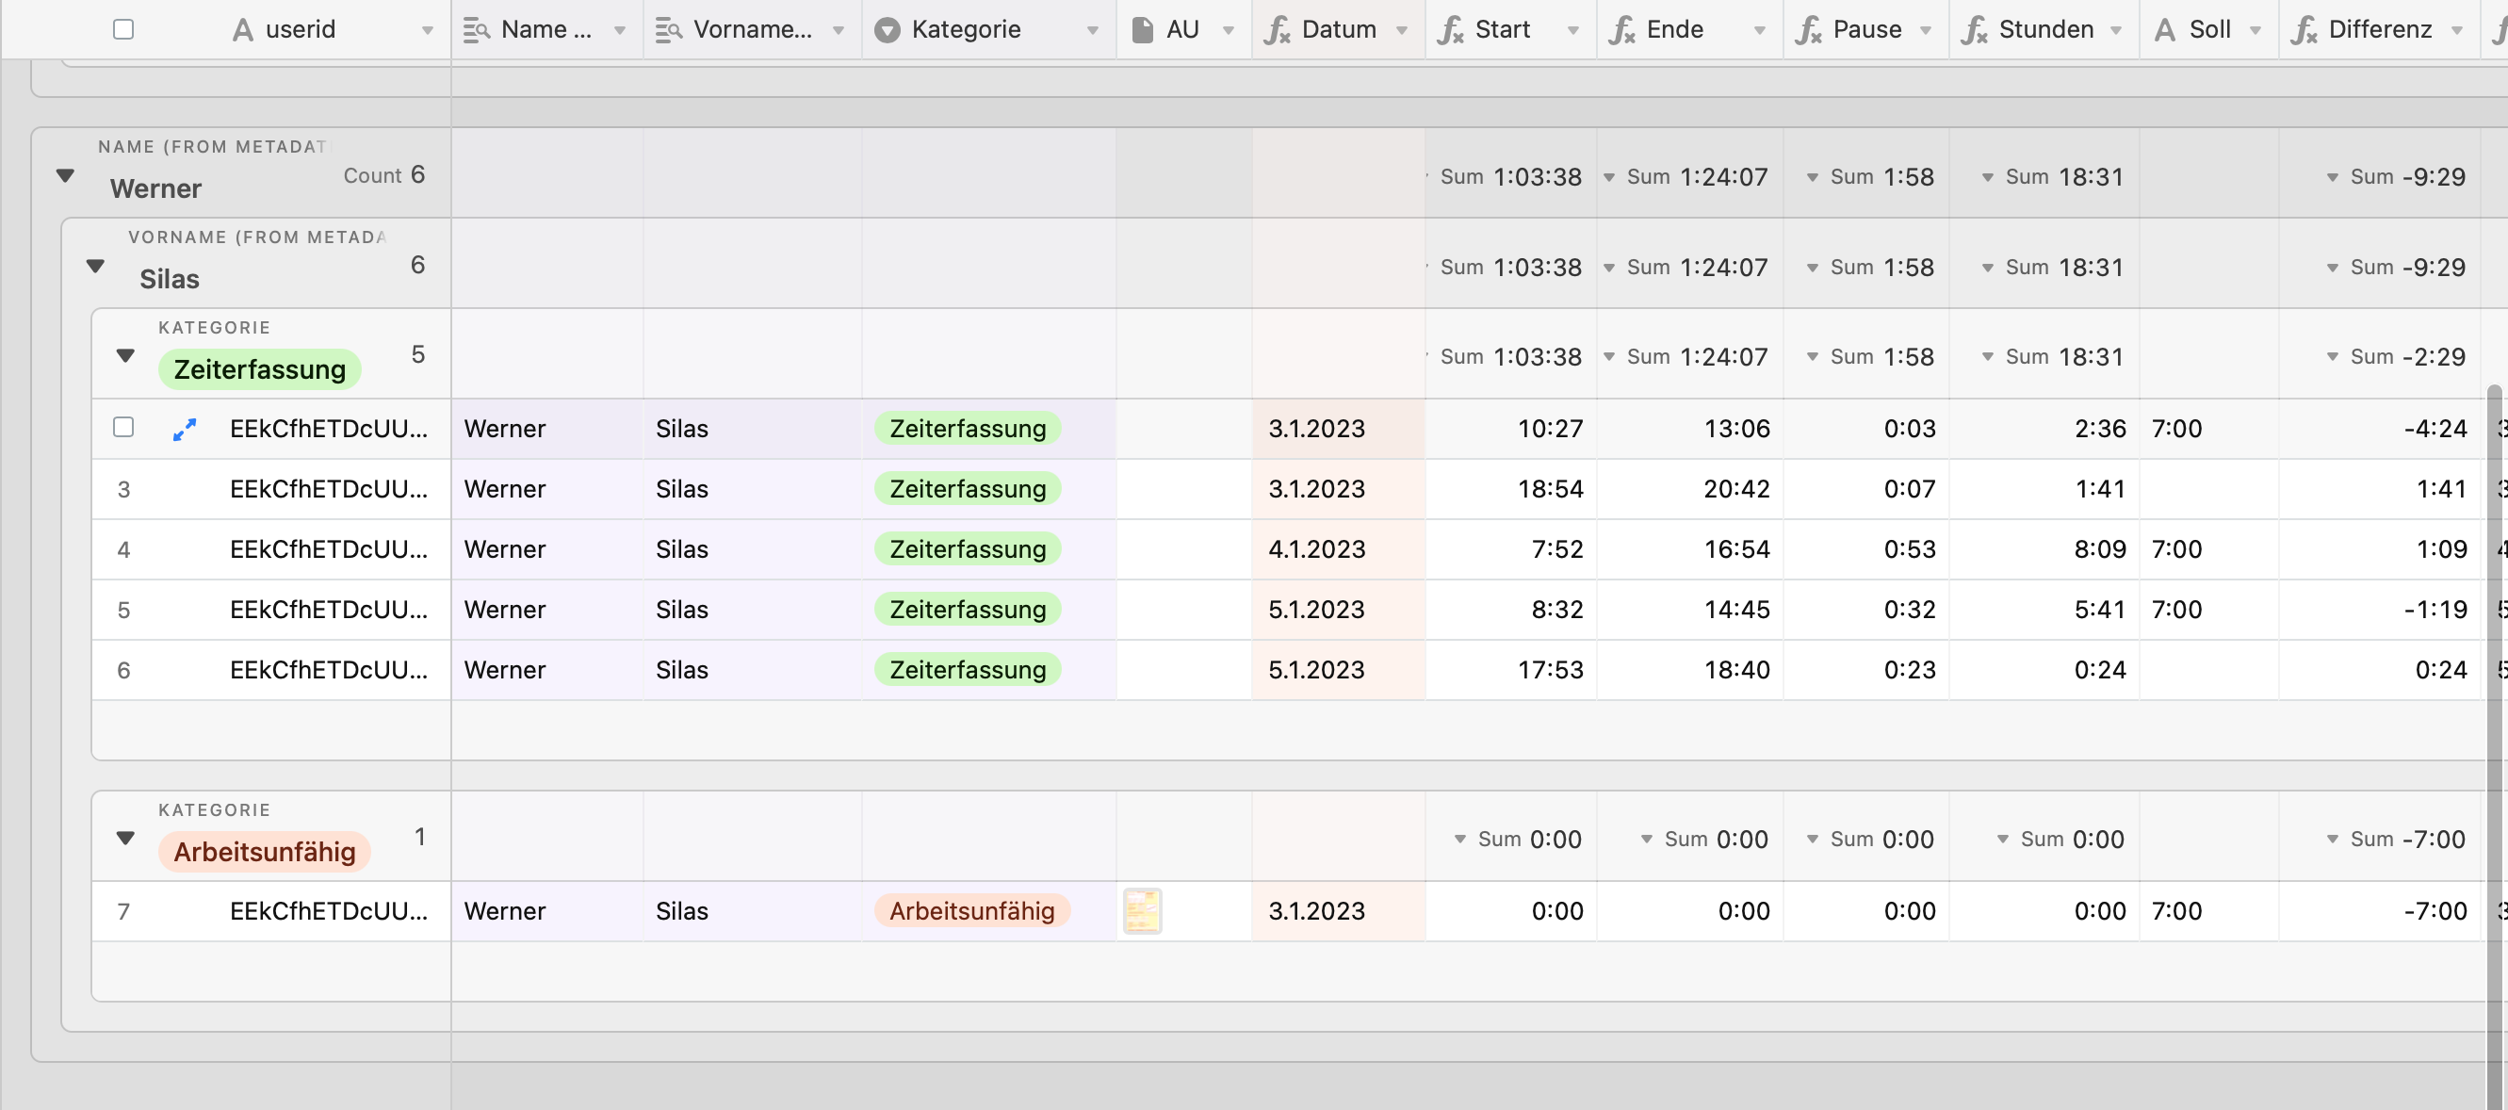Click the Vorname lookup field icon

click(669, 30)
